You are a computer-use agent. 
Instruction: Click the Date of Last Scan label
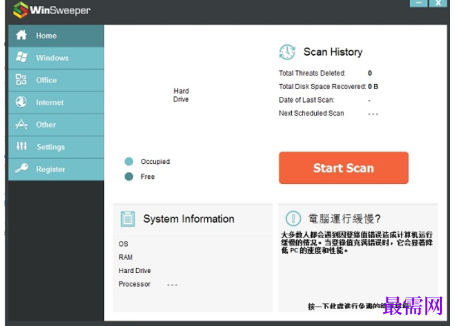coord(307,100)
